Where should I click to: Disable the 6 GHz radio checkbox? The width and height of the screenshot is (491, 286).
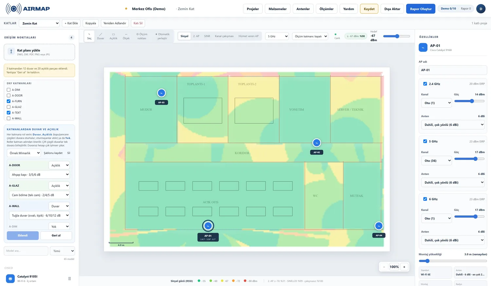(425, 199)
